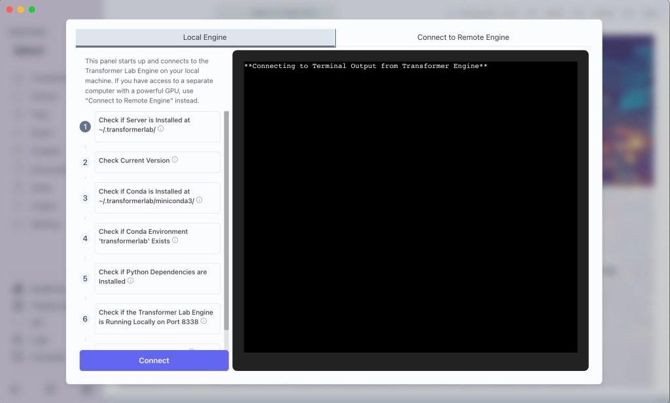This screenshot has height=403, width=670.
Task: Click info icon for Port 8338 step
Action: [x=204, y=321]
